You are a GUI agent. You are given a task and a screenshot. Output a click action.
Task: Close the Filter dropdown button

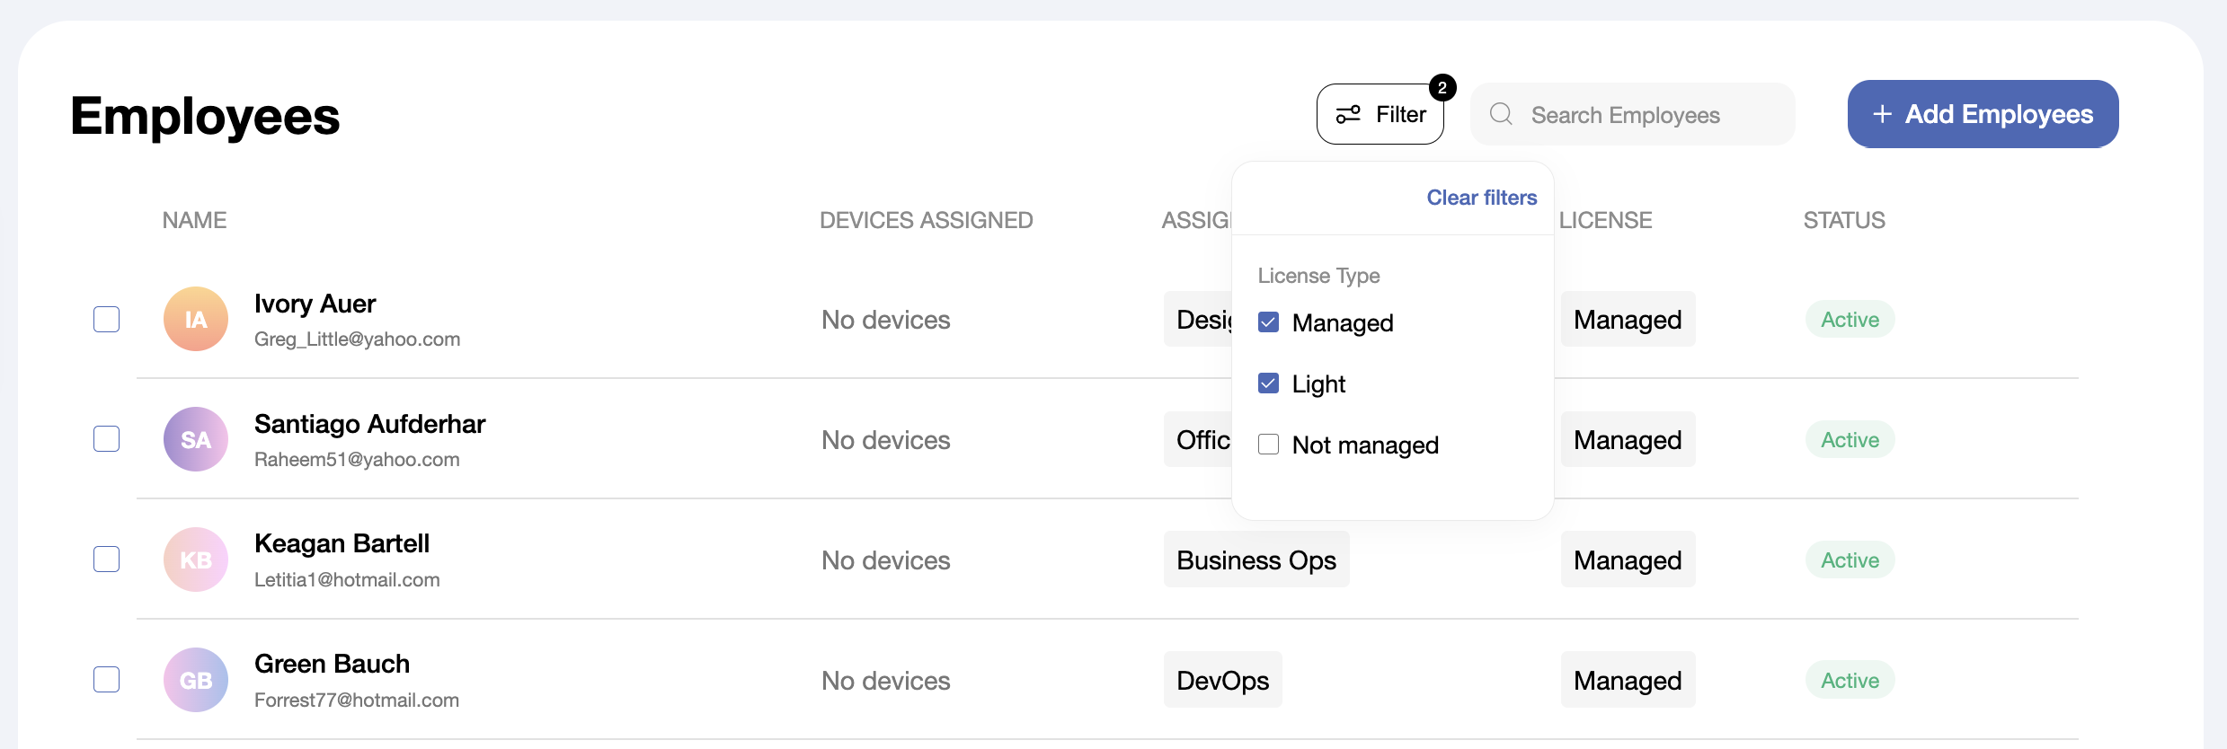[x=1380, y=114]
